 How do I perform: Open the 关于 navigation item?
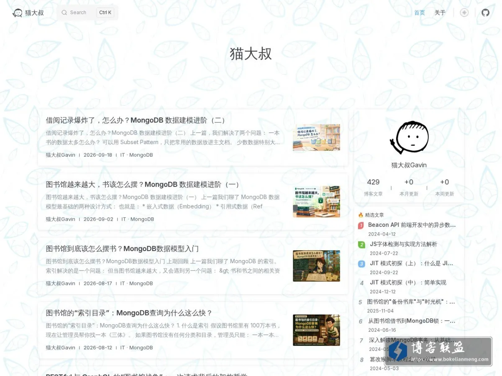click(x=440, y=13)
